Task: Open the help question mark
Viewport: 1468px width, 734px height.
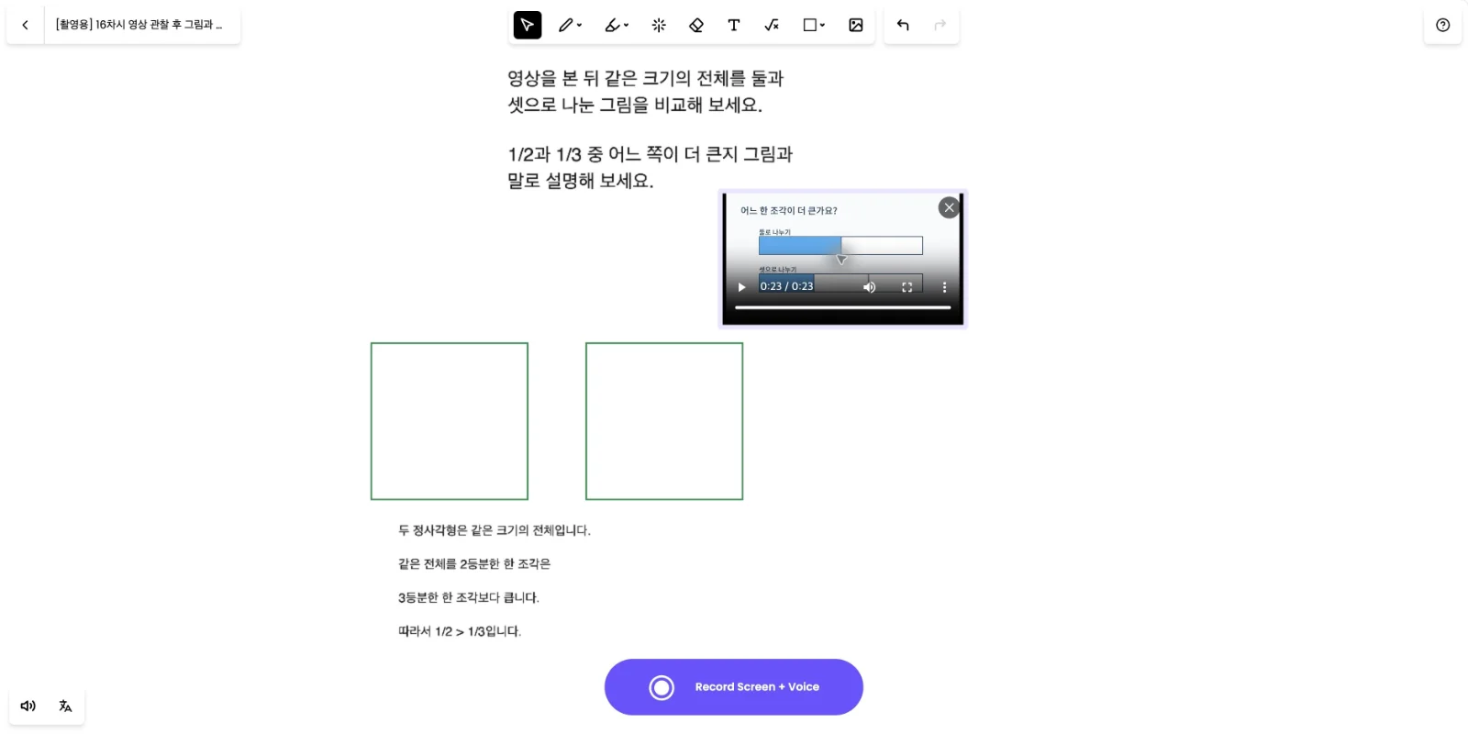Action: (1443, 25)
